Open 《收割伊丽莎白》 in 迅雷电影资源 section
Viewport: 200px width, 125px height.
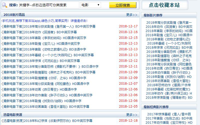[x=58, y=121]
